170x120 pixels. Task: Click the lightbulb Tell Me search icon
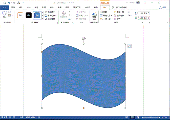[x=113, y=8]
